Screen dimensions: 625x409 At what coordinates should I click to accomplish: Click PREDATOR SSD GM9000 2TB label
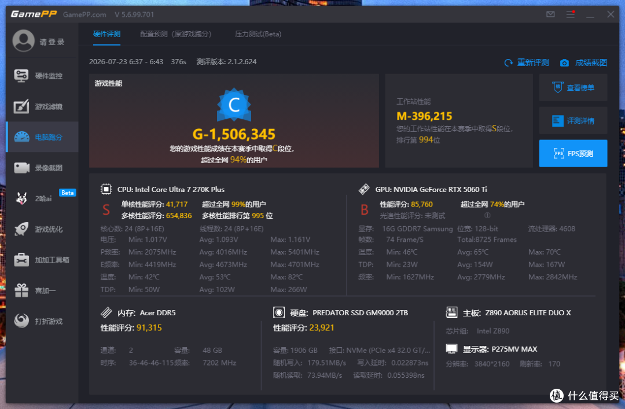click(361, 312)
